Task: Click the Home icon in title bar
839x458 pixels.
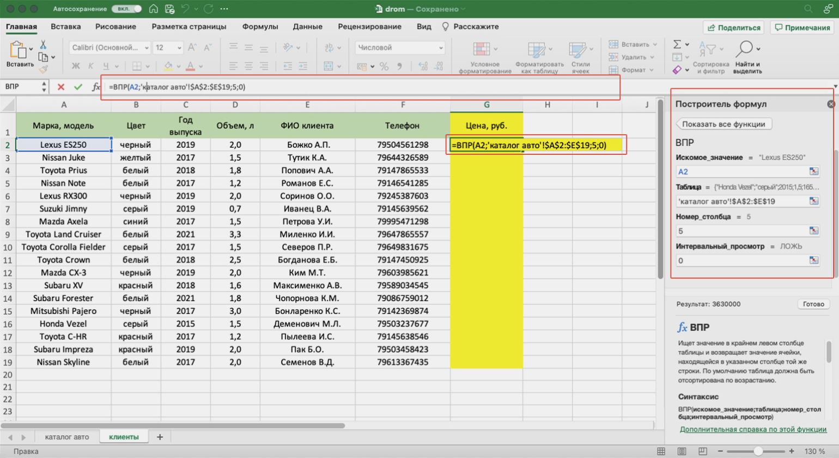Action: coord(154,9)
